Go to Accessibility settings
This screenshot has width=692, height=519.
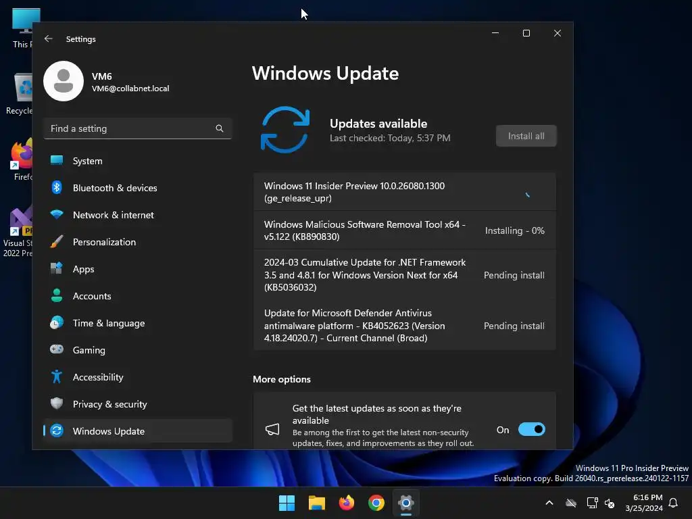138,376
